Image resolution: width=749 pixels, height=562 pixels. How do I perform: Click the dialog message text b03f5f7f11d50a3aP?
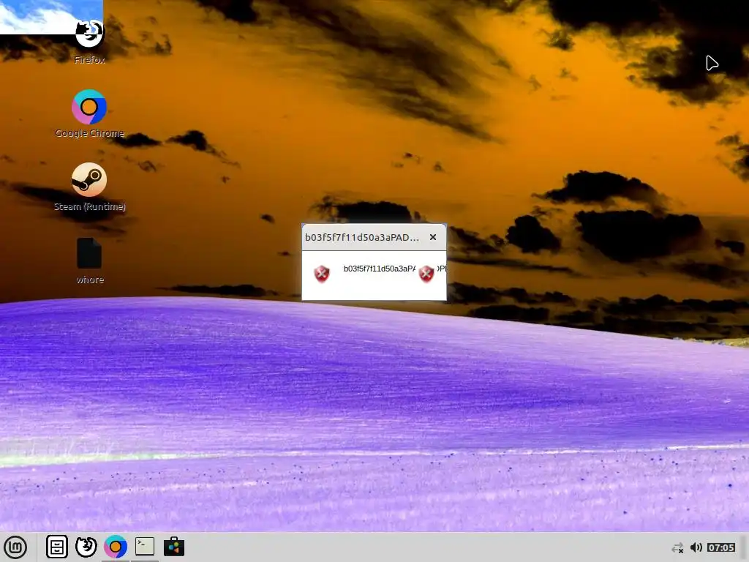tap(380, 269)
